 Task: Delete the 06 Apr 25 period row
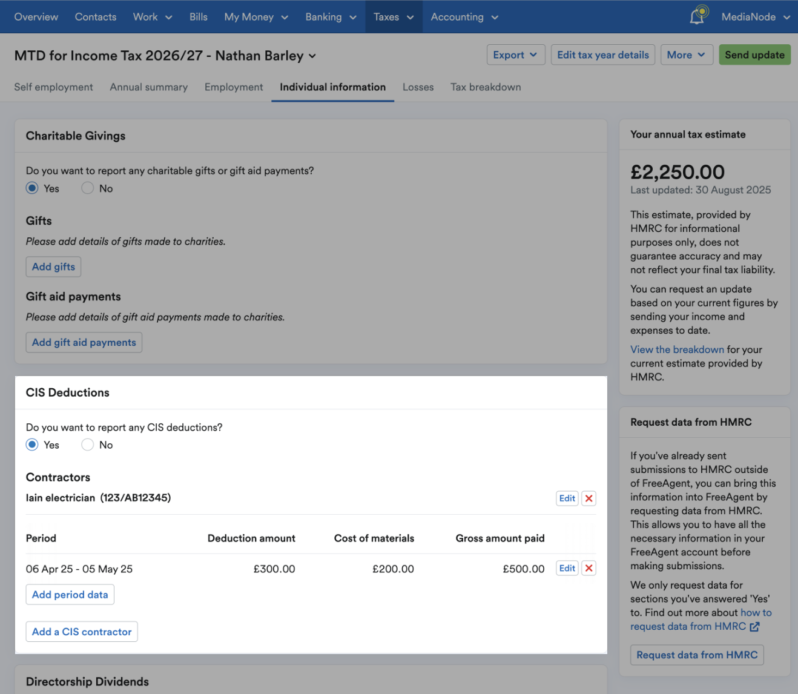(x=589, y=568)
